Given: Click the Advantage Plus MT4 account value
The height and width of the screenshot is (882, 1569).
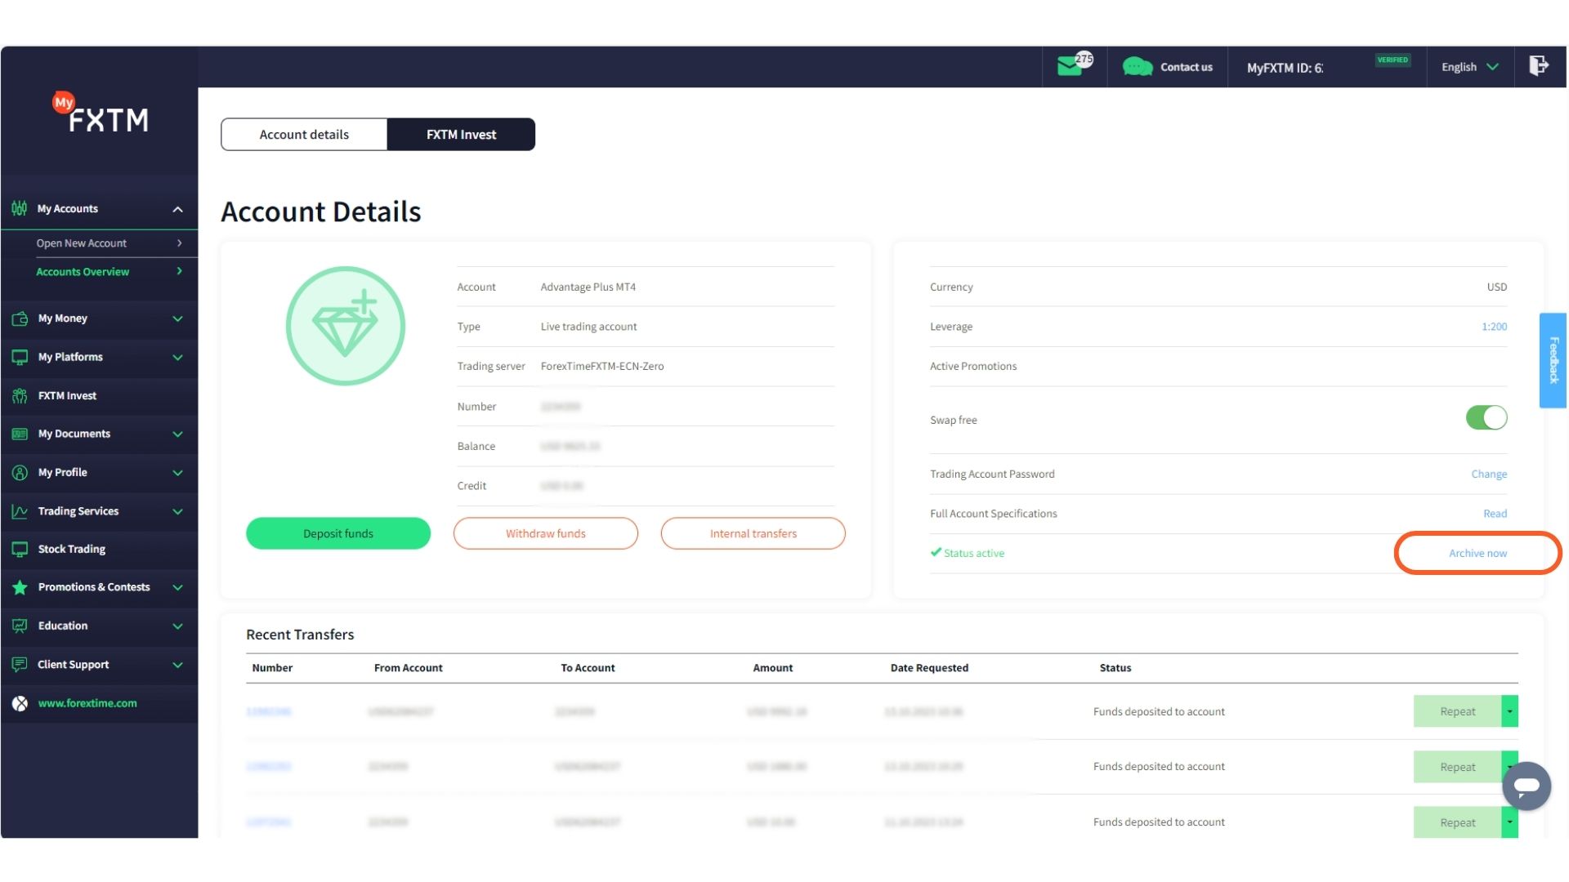Looking at the screenshot, I should click(x=588, y=287).
